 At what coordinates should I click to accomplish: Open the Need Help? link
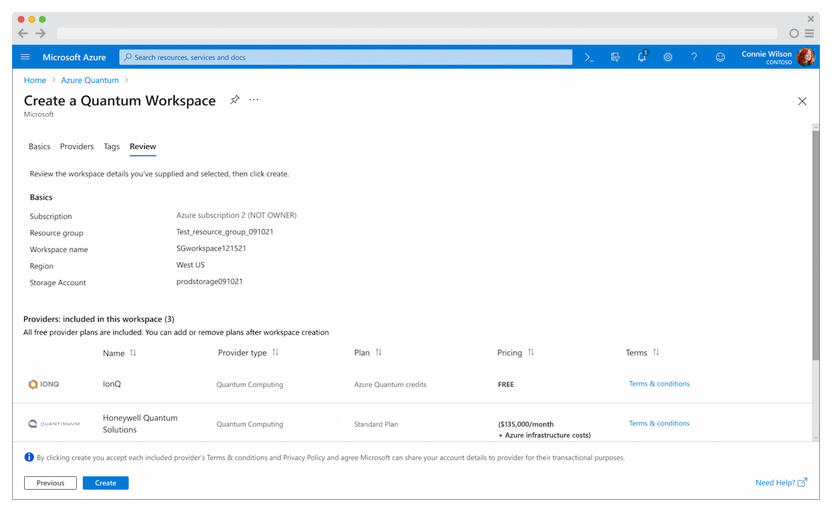[x=781, y=483]
